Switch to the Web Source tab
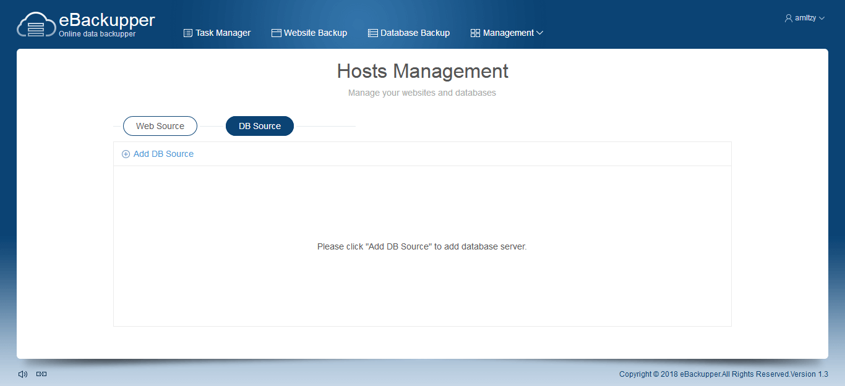The image size is (845, 386). (160, 126)
